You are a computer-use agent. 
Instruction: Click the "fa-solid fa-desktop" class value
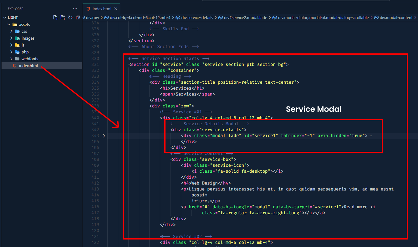tap(242, 171)
